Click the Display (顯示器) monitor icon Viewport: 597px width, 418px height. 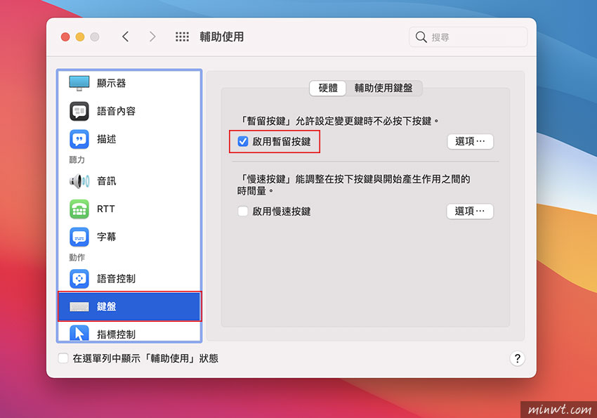pyautogui.click(x=79, y=83)
